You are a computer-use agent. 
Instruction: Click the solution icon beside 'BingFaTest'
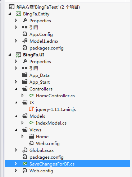tap(12, 7)
